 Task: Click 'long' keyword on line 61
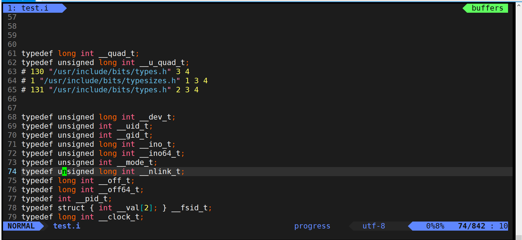[x=67, y=54]
